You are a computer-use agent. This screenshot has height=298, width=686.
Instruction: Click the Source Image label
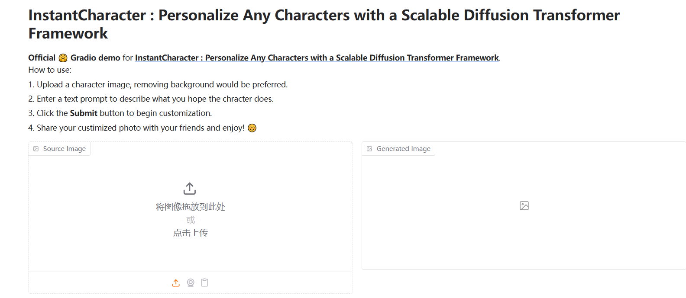[x=65, y=149]
